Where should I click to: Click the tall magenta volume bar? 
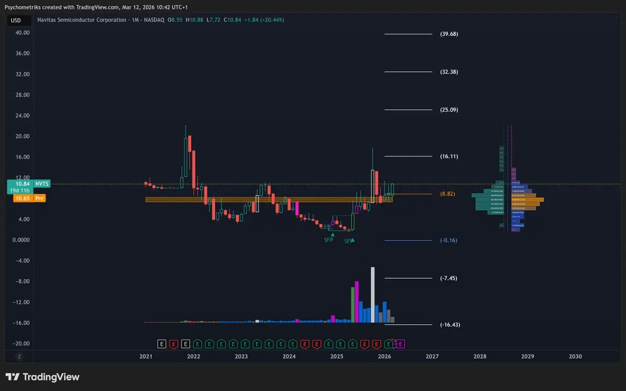click(x=357, y=302)
